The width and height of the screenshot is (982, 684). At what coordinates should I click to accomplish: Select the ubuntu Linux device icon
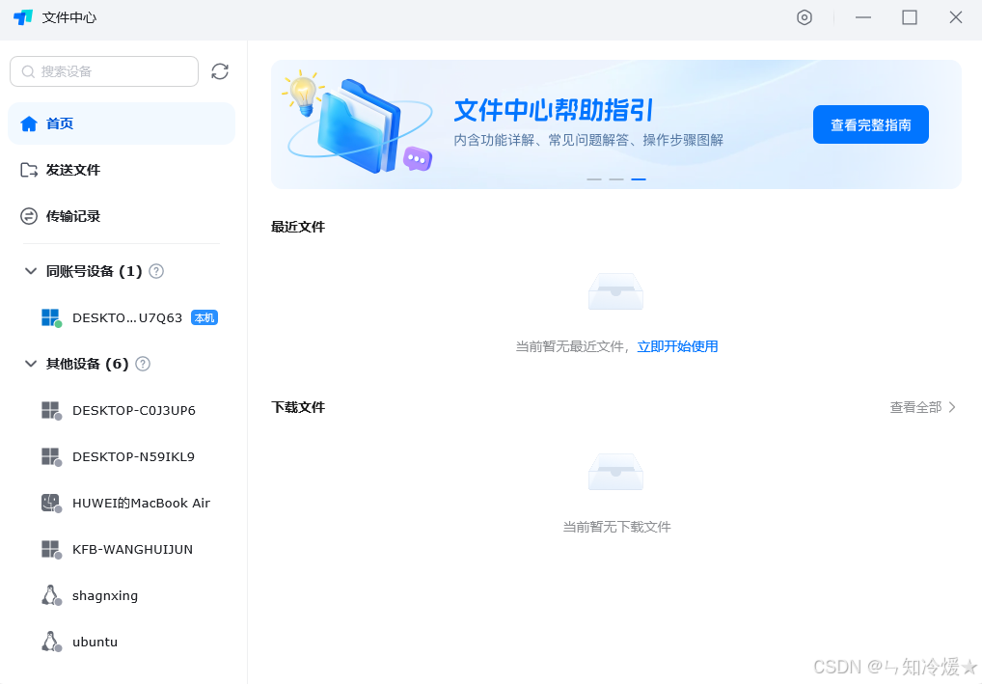[x=51, y=642]
